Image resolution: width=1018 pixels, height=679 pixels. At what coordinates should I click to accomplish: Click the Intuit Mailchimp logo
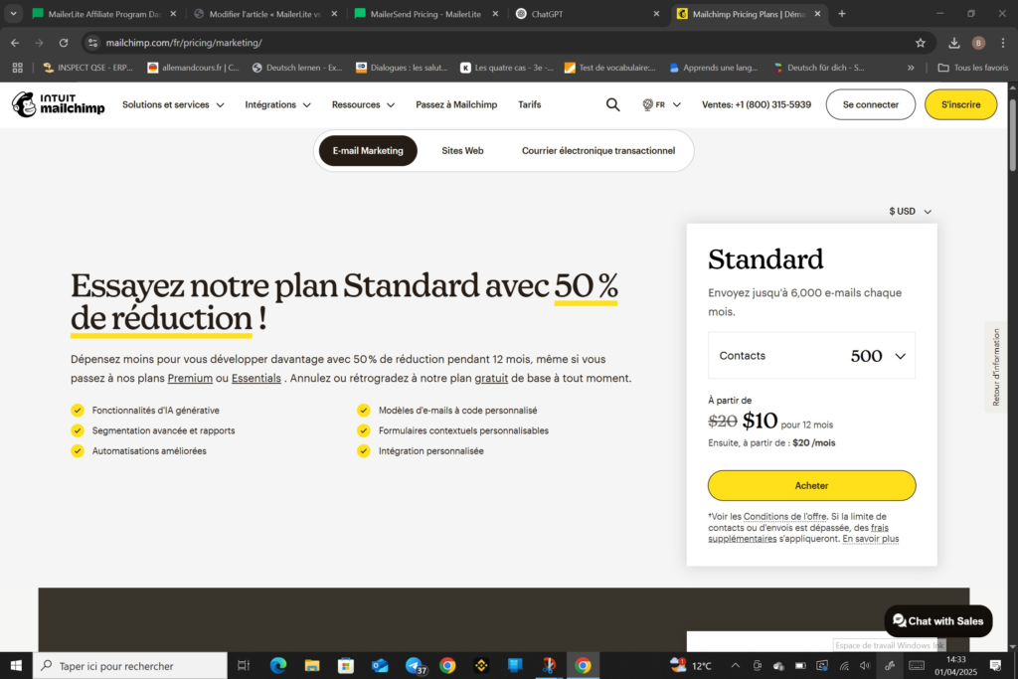pos(58,104)
